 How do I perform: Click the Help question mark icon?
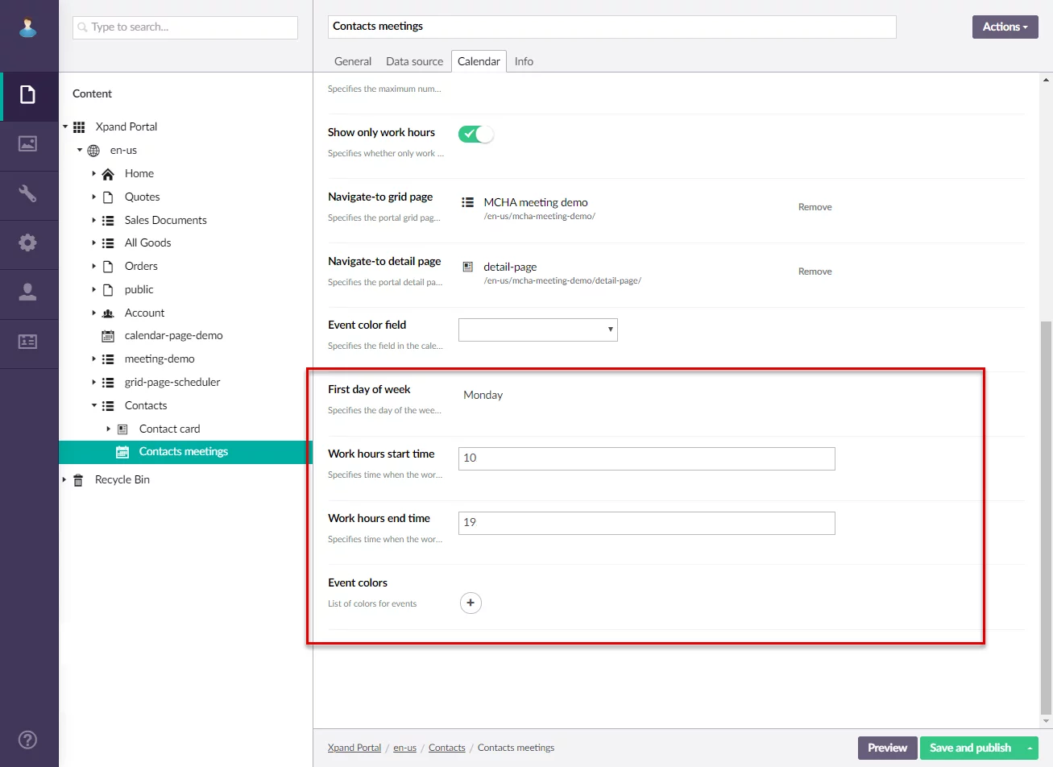pyautogui.click(x=28, y=740)
